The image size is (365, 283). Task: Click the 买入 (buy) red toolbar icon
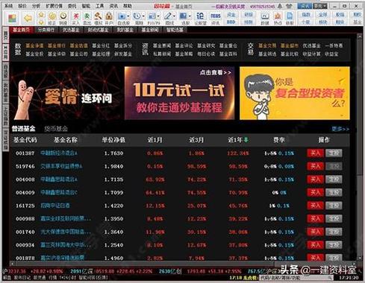[76, 19]
